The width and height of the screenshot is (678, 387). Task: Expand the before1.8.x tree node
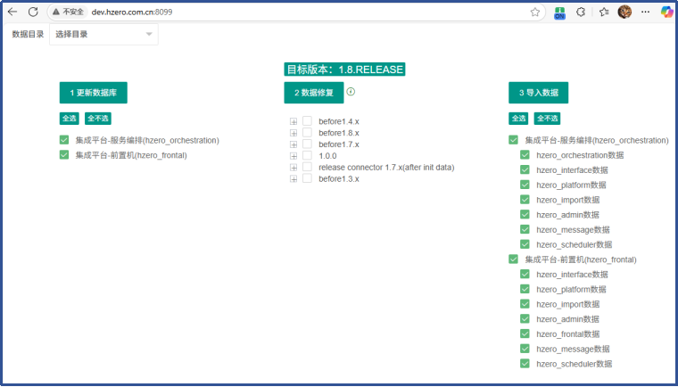294,133
